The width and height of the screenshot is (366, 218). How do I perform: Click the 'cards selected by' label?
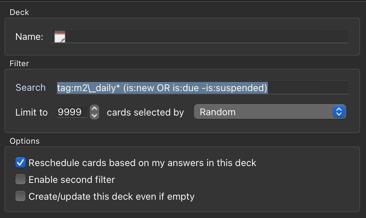click(x=145, y=112)
